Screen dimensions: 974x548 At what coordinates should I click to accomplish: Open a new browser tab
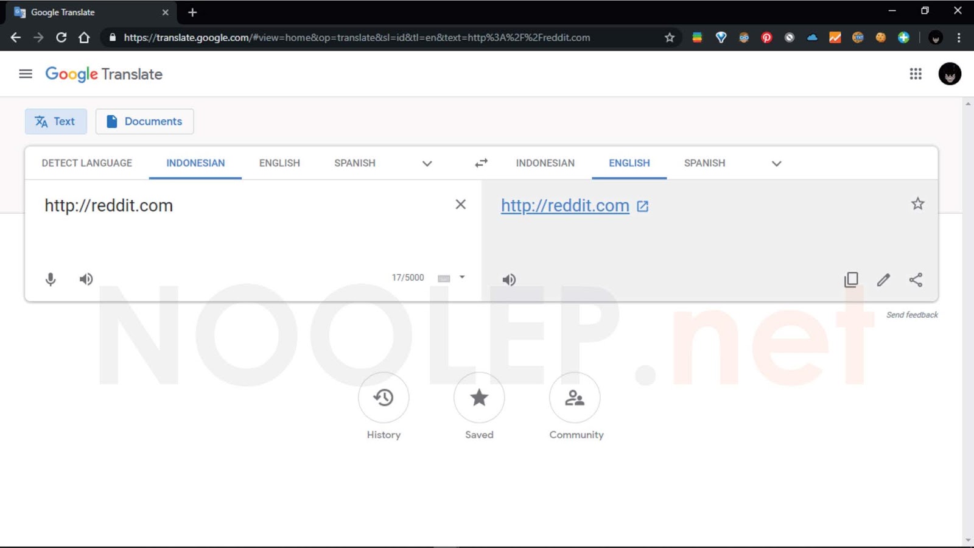192,12
